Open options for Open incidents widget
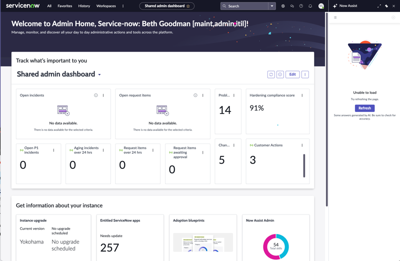This screenshot has width=400, height=261. [103, 95]
